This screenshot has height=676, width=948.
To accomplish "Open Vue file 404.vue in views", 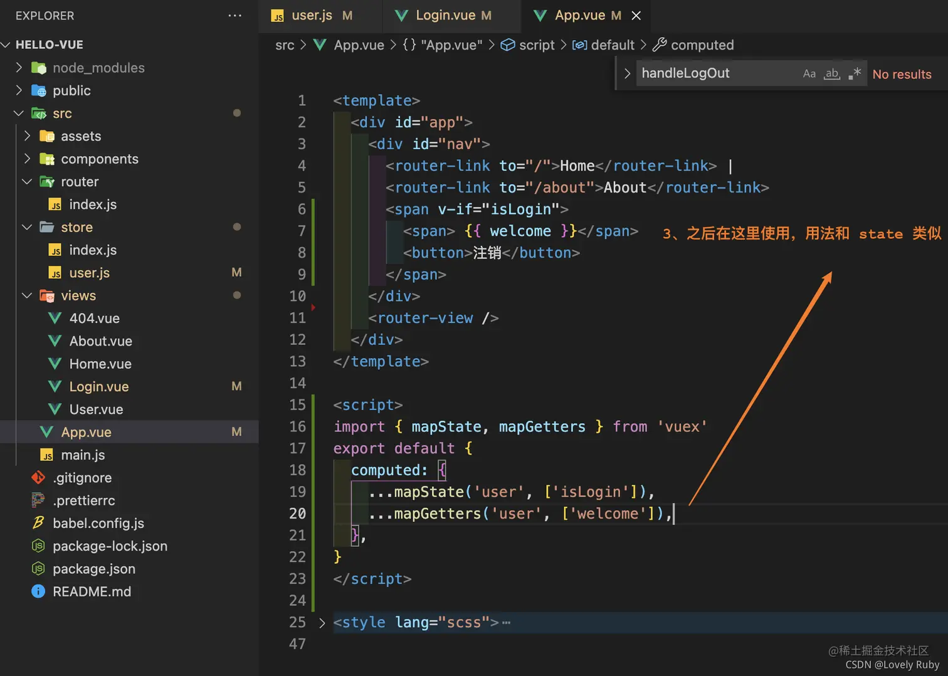I will pos(85,319).
